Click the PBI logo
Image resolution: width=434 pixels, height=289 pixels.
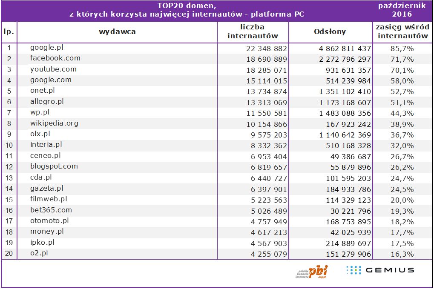tap(312, 272)
